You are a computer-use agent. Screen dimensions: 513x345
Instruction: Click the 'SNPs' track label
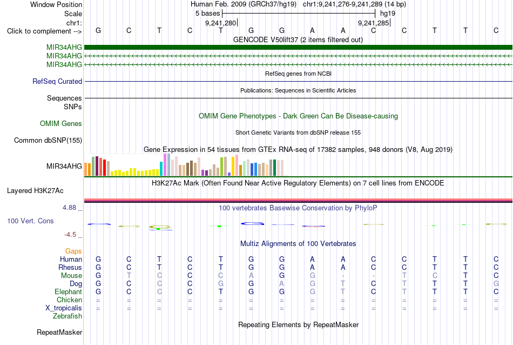73,107
